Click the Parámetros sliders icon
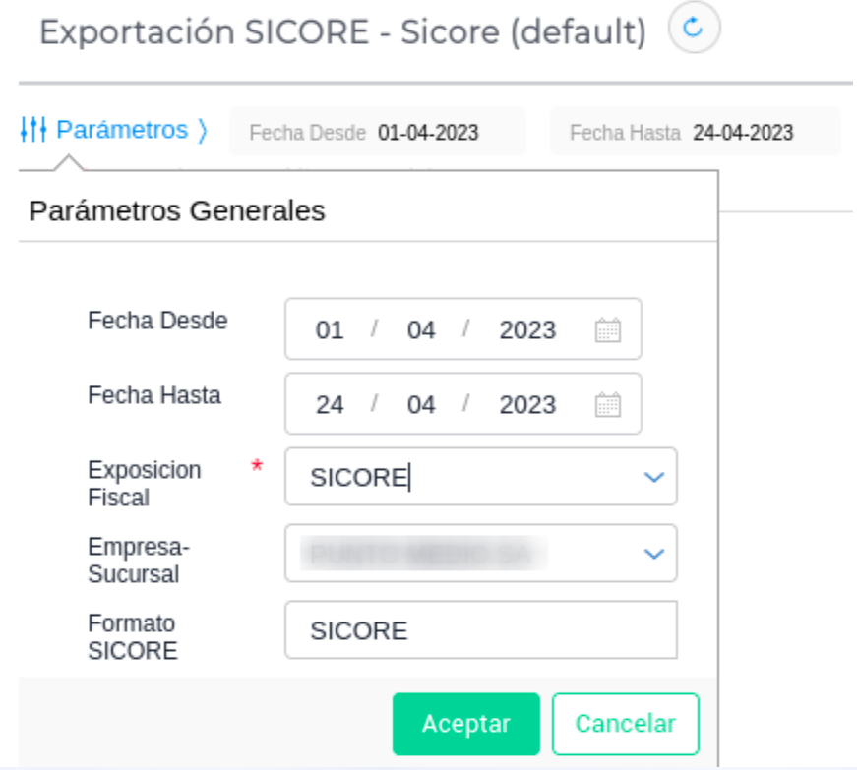The height and width of the screenshot is (770, 857). click(x=33, y=129)
